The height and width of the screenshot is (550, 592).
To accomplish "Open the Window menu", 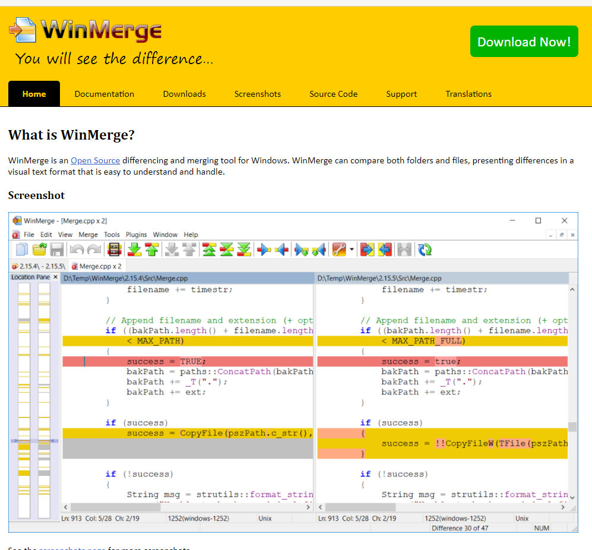I will click(x=165, y=235).
